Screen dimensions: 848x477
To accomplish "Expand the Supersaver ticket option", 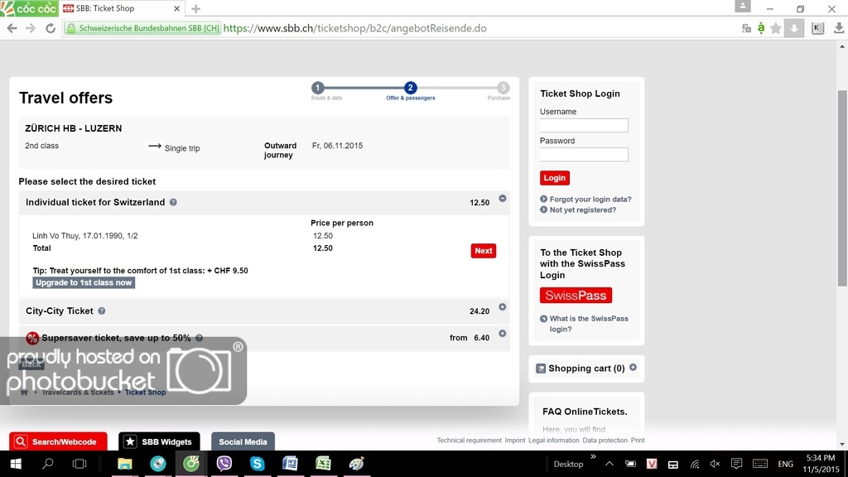I will pyautogui.click(x=503, y=334).
